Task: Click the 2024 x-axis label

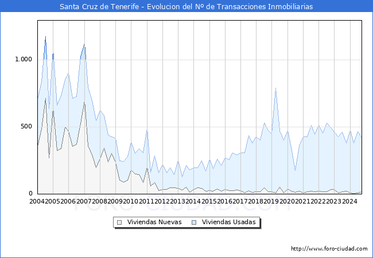Action: point(349,201)
